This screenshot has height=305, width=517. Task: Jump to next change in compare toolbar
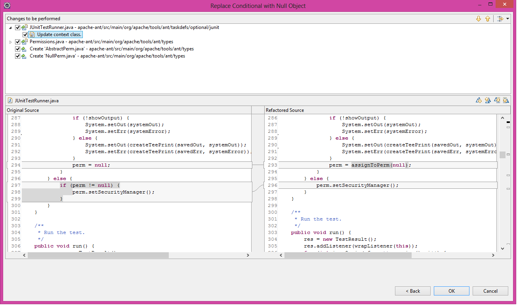click(x=497, y=100)
